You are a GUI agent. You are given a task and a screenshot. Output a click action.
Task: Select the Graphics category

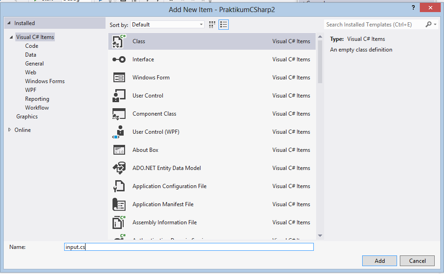pyautogui.click(x=27, y=117)
